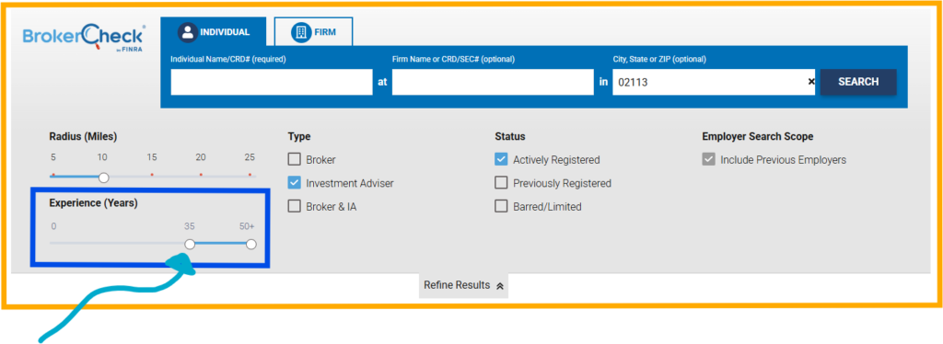Viewport: 943px width, 344px height.
Task: Enable the Broker type checkbox
Action: (294, 160)
